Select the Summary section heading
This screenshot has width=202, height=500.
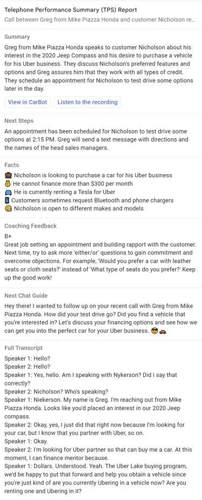pos(17,37)
